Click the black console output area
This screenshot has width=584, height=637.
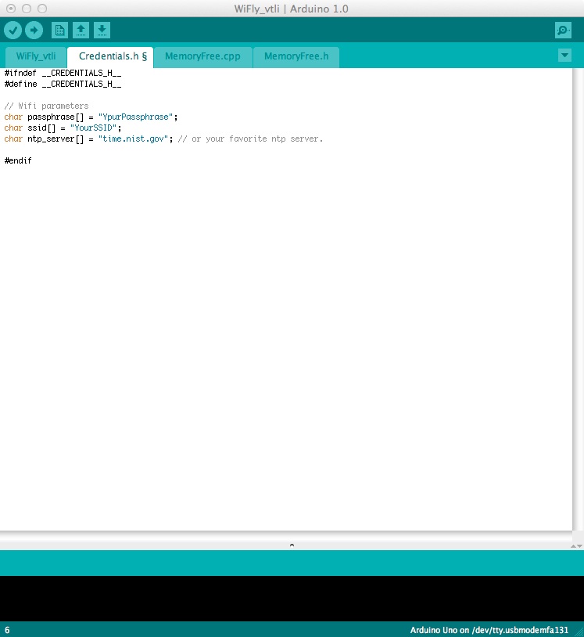pyautogui.click(x=292, y=599)
